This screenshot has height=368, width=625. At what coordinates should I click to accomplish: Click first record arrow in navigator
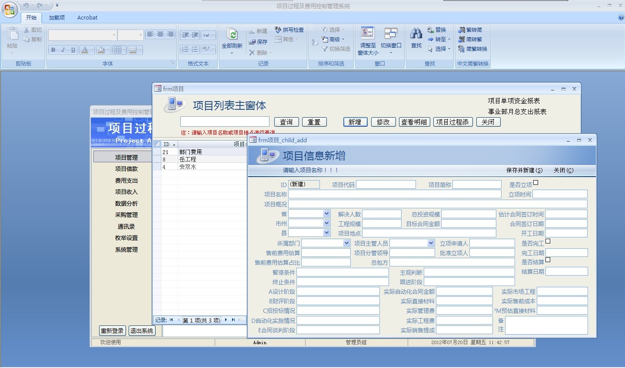[x=171, y=320]
